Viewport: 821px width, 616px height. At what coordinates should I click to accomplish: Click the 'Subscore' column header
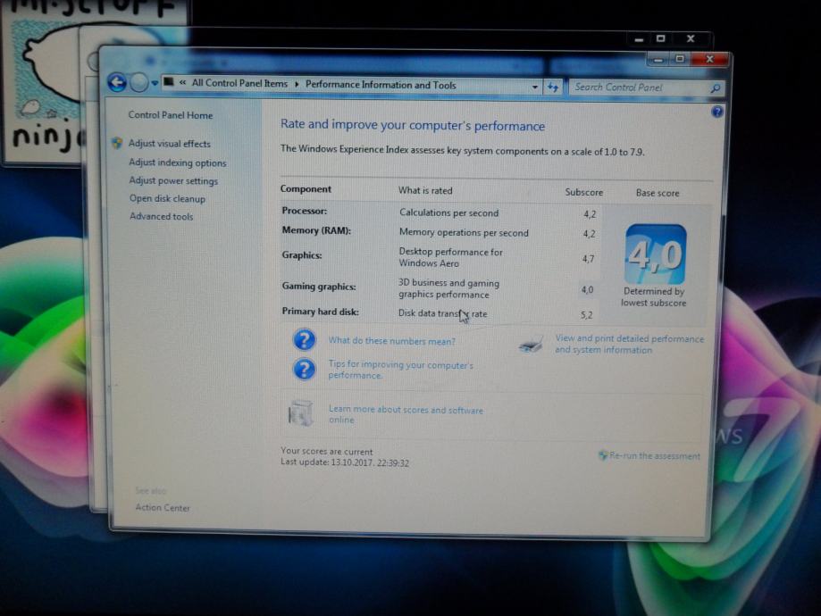tap(583, 192)
